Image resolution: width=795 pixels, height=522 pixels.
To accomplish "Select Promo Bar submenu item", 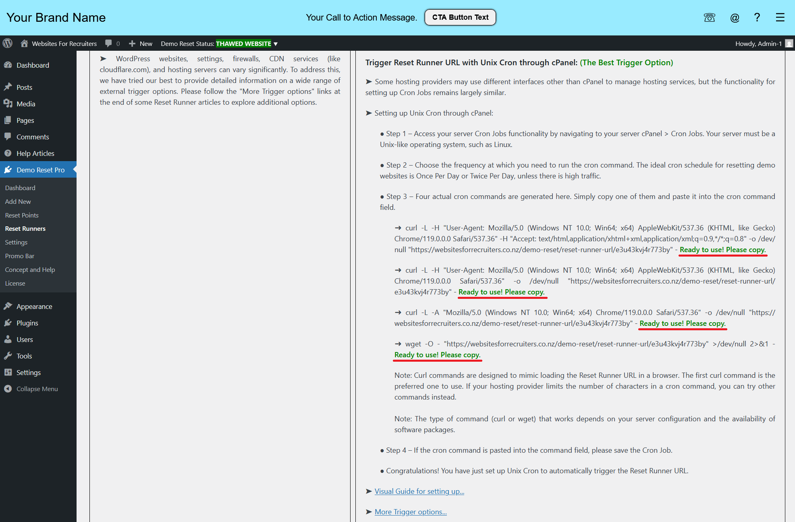I will tap(19, 256).
